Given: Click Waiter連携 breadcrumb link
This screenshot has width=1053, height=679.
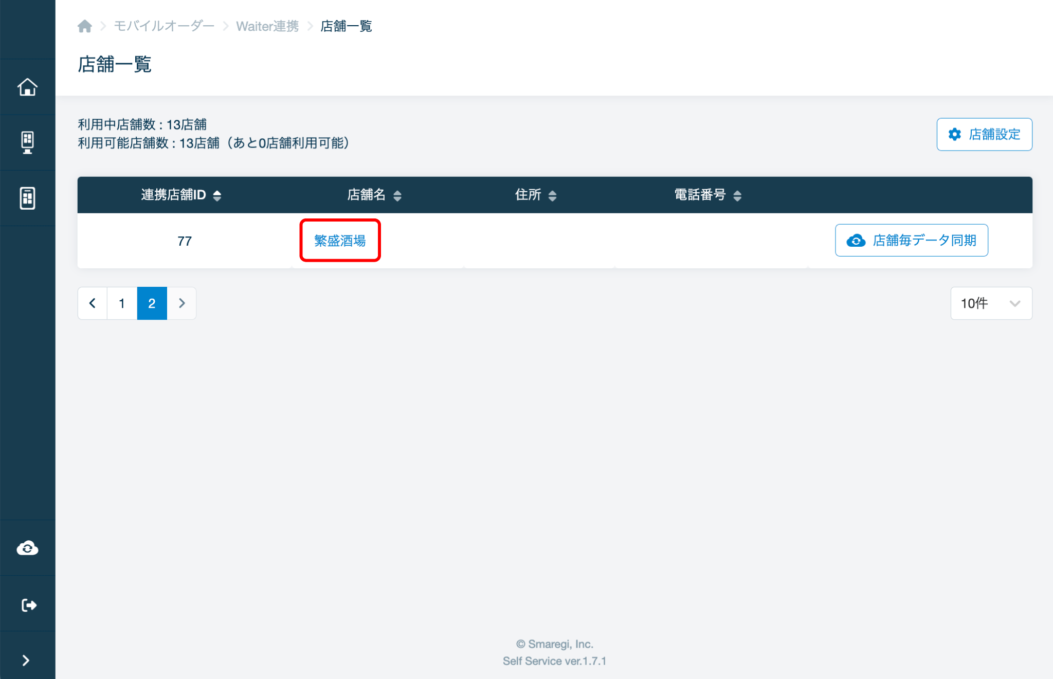Looking at the screenshot, I should click(x=267, y=26).
